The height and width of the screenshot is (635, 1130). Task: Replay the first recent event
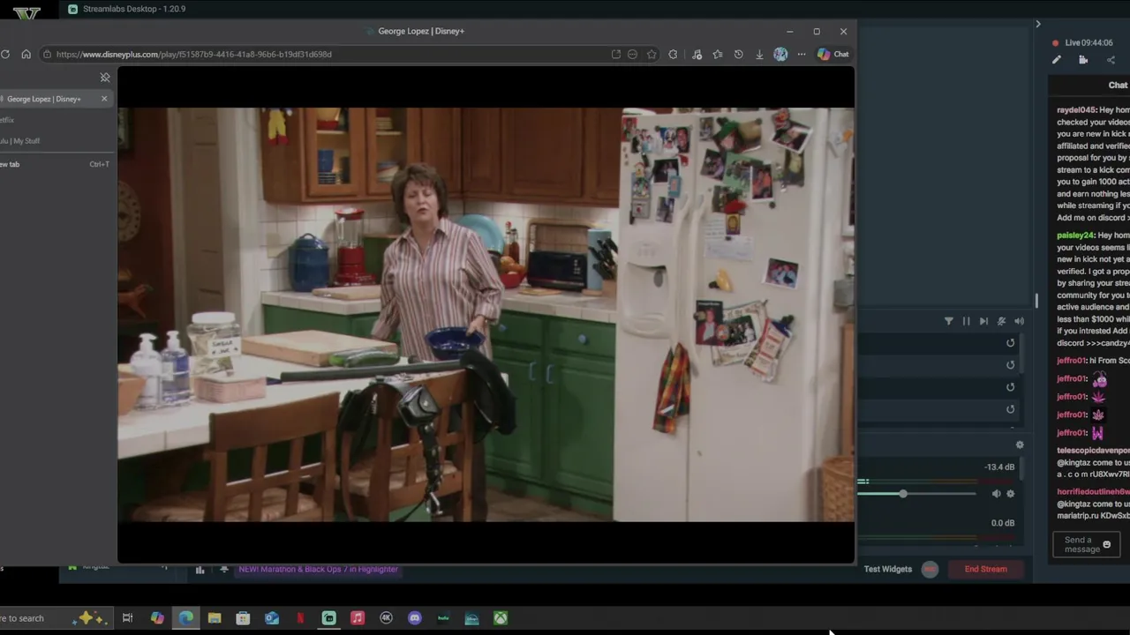click(x=1011, y=343)
